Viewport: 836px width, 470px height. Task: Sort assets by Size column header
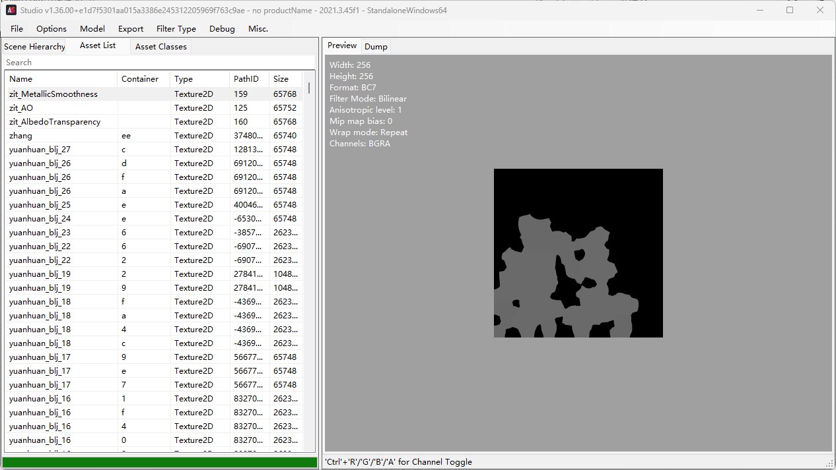pos(284,79)
